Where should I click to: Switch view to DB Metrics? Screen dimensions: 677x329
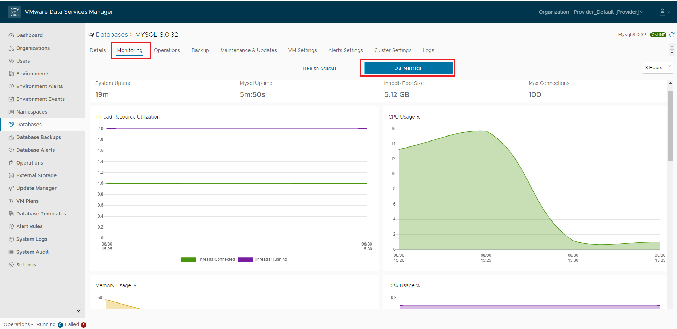(408, 68)
